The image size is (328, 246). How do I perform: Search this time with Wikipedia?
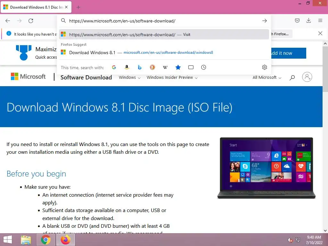click(165, 67)
